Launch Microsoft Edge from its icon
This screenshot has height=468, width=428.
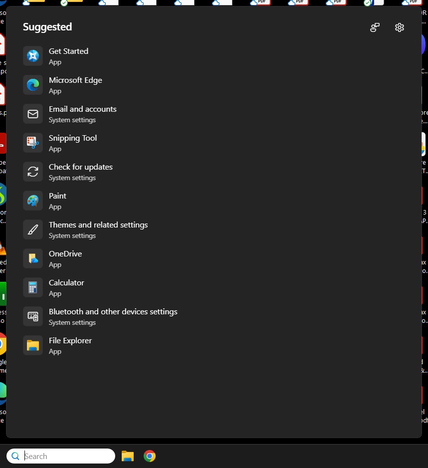33,85
